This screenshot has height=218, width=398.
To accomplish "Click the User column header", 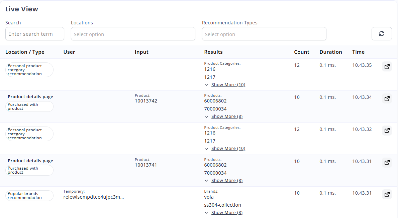I will [69, 52].
